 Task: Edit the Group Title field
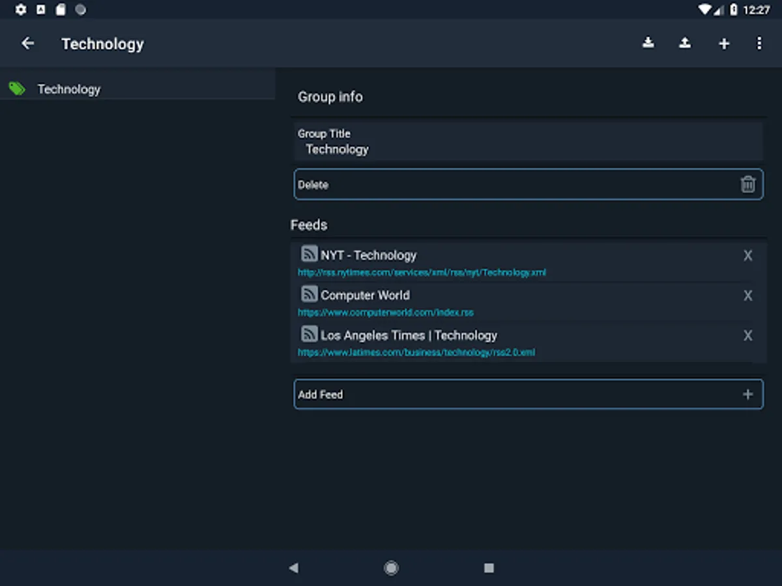pos(528,141)
